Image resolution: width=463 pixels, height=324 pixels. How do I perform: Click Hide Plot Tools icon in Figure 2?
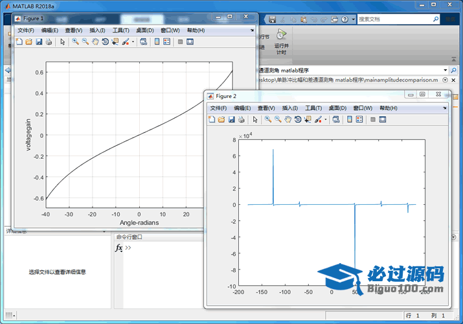pos(372,119)
